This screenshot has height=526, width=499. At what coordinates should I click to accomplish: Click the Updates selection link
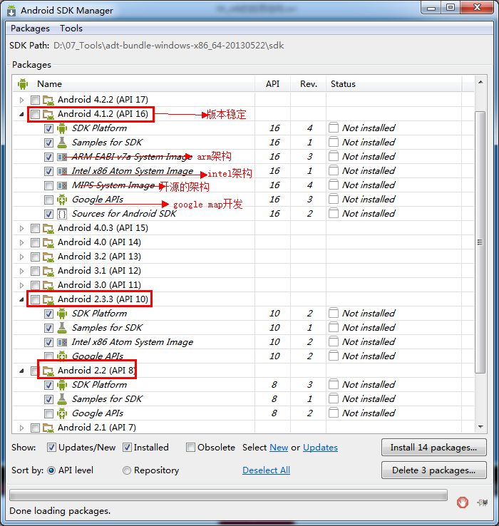point(320,448)
